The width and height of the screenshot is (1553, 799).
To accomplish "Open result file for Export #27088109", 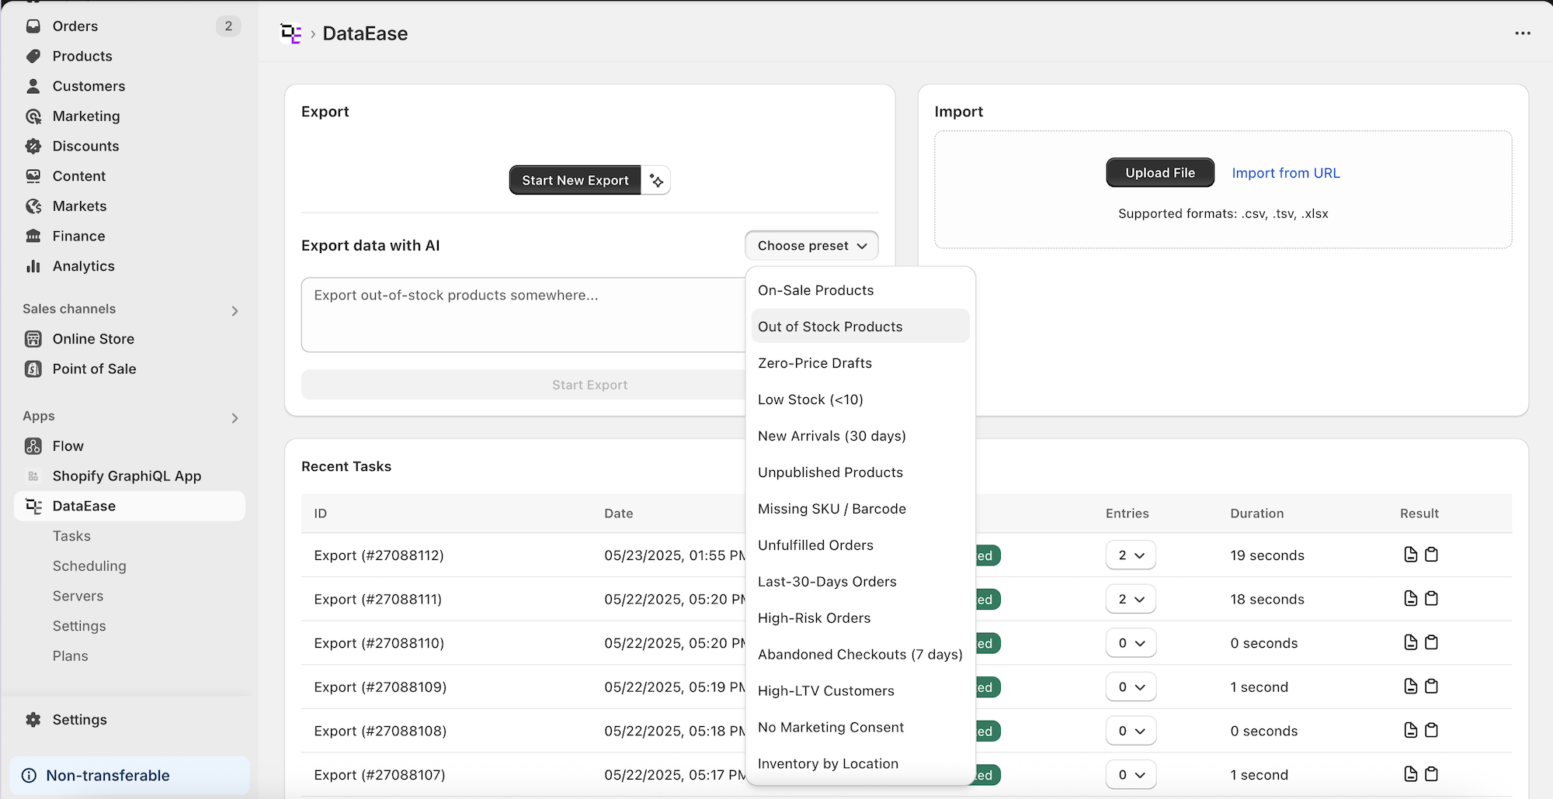I will [x=1411, y=687].
